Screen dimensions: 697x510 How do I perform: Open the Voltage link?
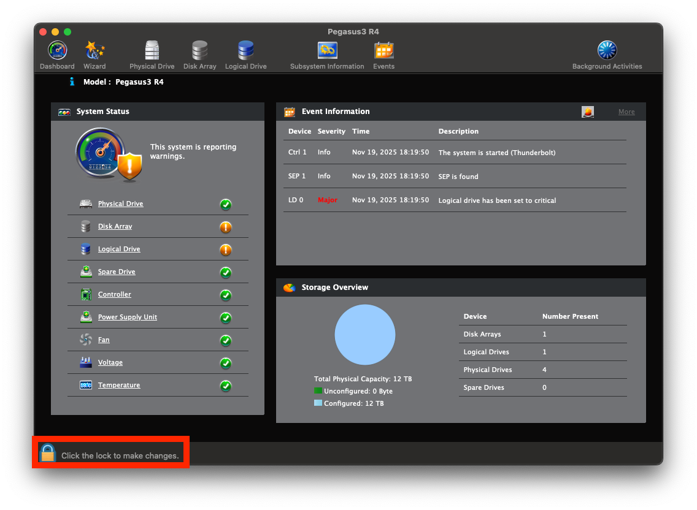point(110,362)
